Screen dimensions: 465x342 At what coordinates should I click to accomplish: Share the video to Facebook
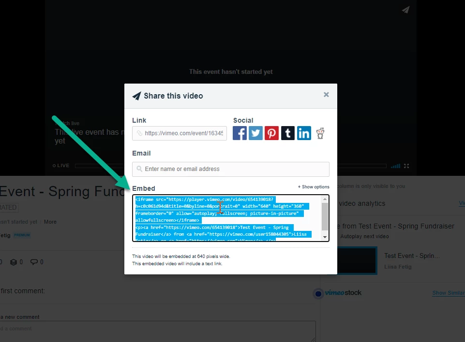[x=240, y=133]
